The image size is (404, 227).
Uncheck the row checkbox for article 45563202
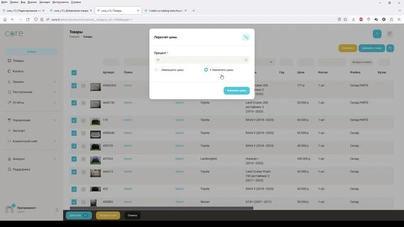point(74,86)
